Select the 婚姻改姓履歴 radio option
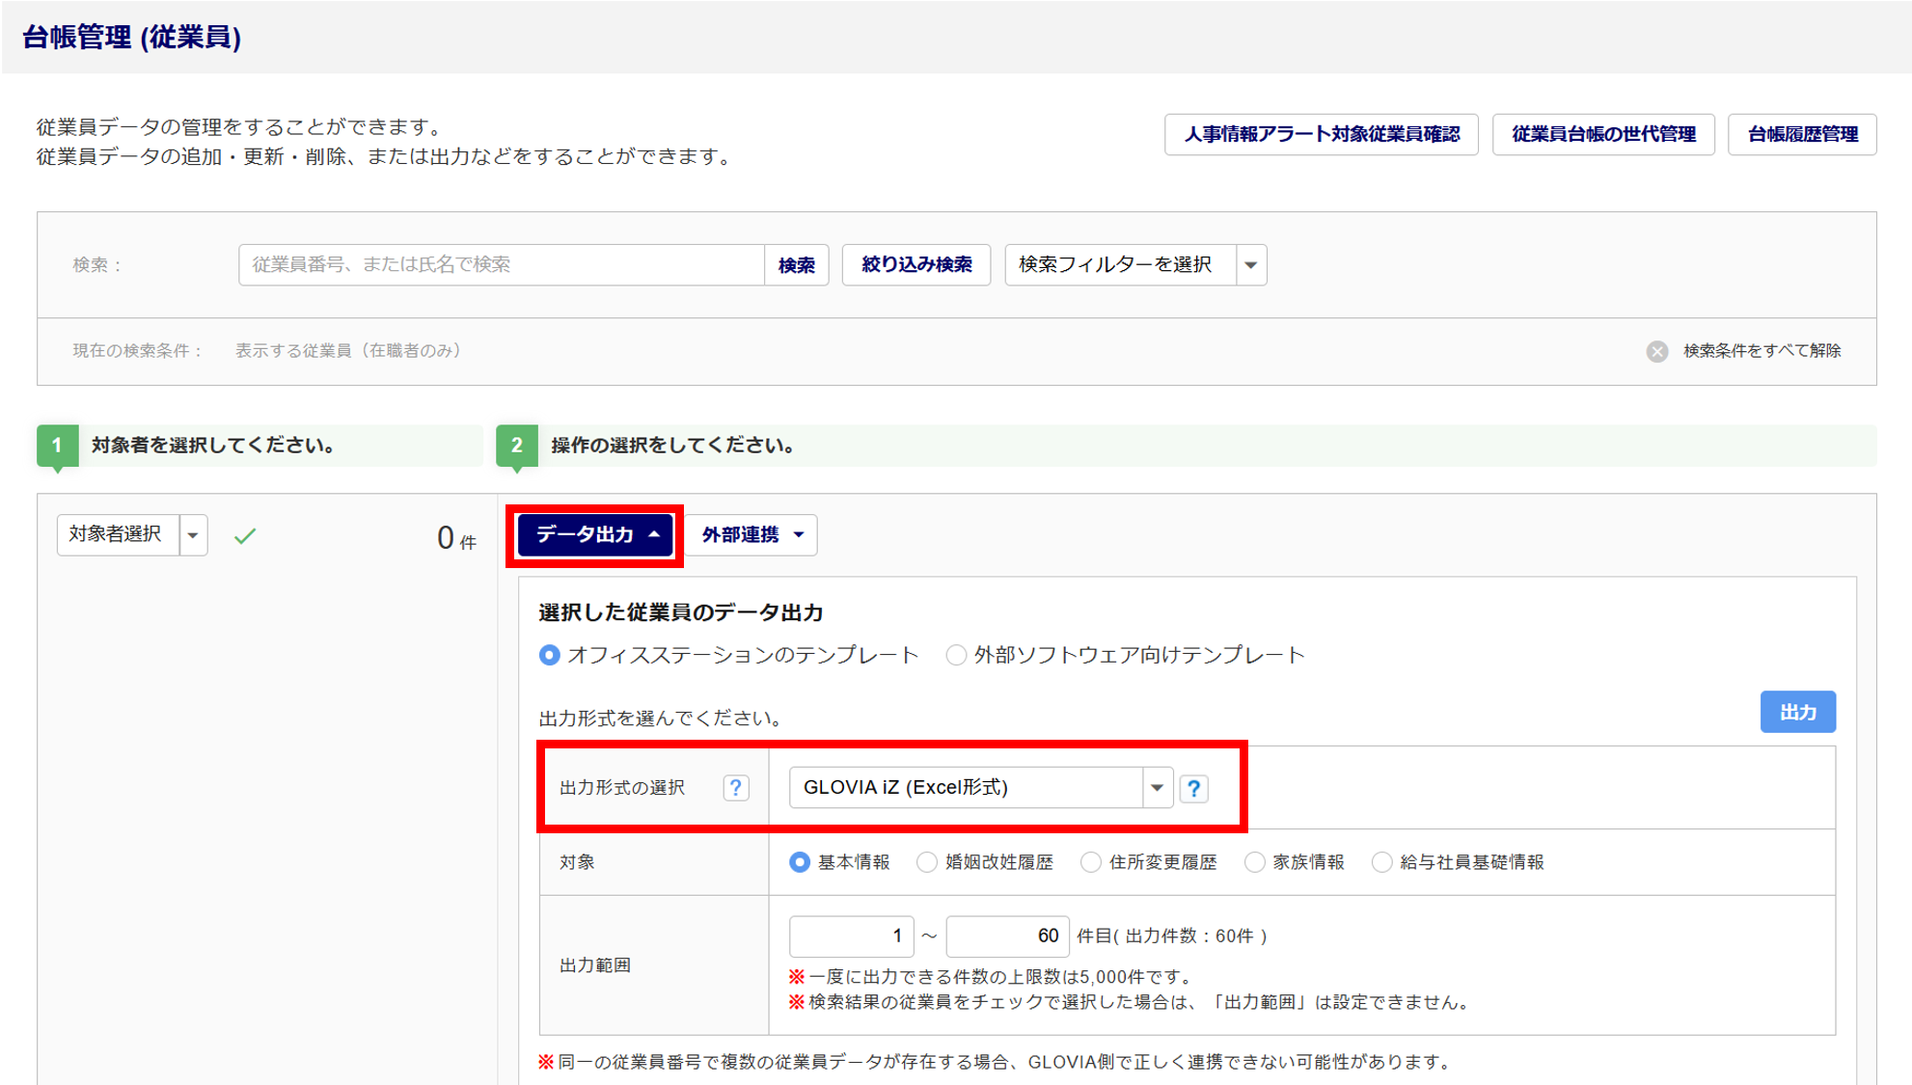 926,862
